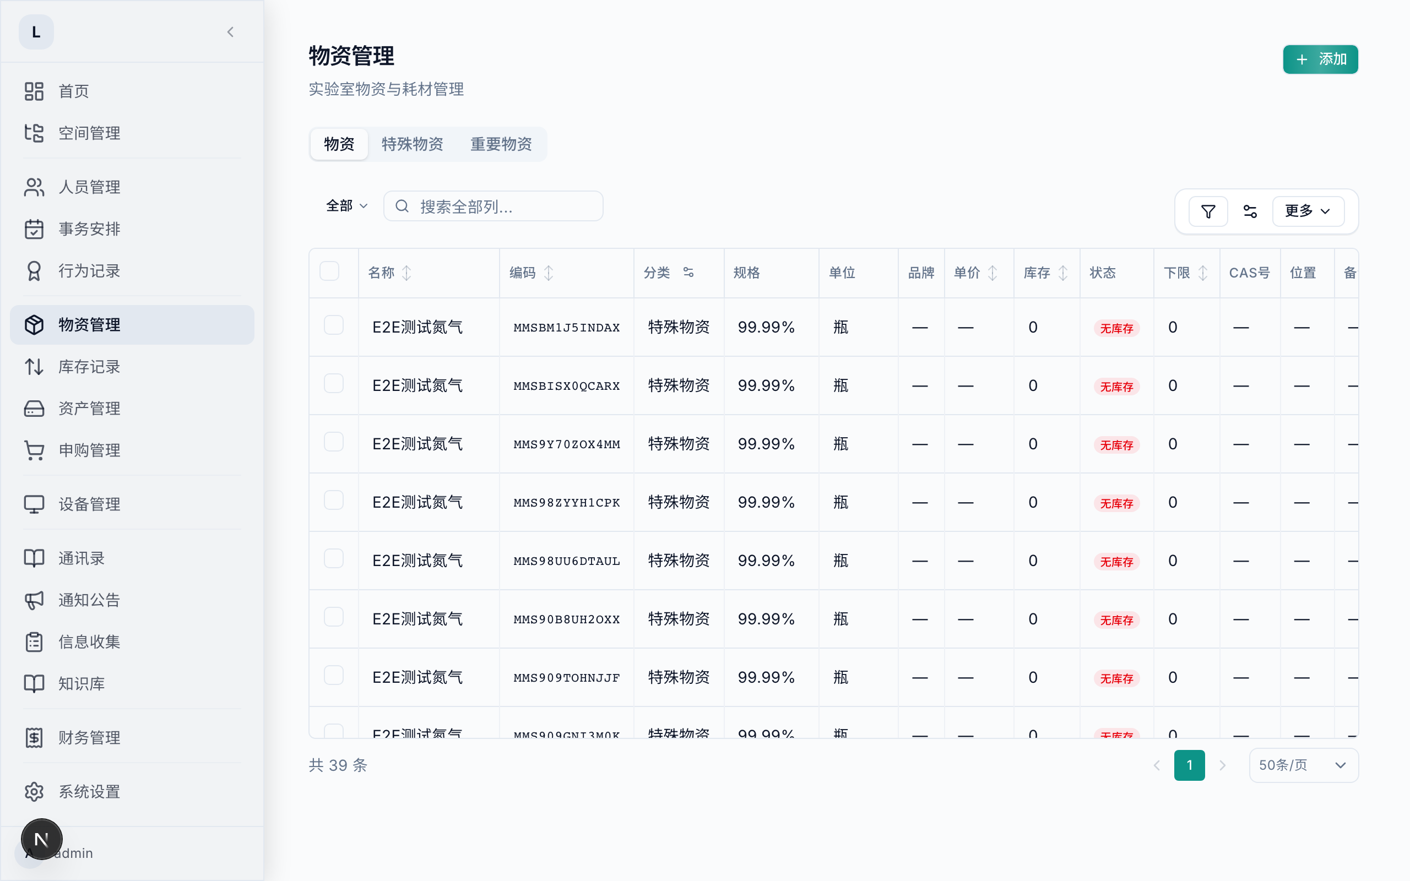Open the 通知公告 megaphone icon

coord(34,600)
